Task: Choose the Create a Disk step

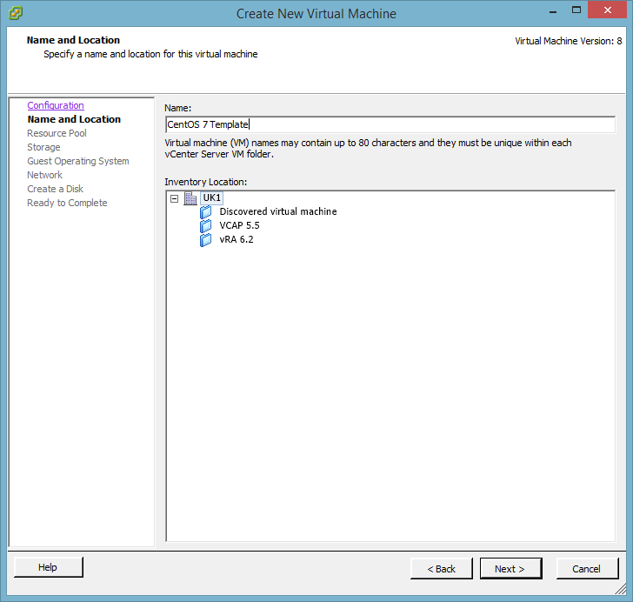Action: (55, 189)
